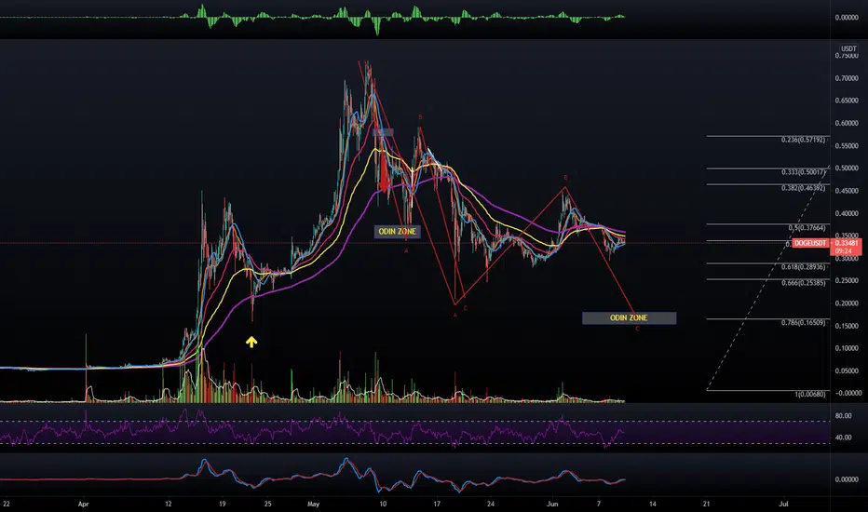Select Fib level 0.333(0.50017)

click(803, 172)
